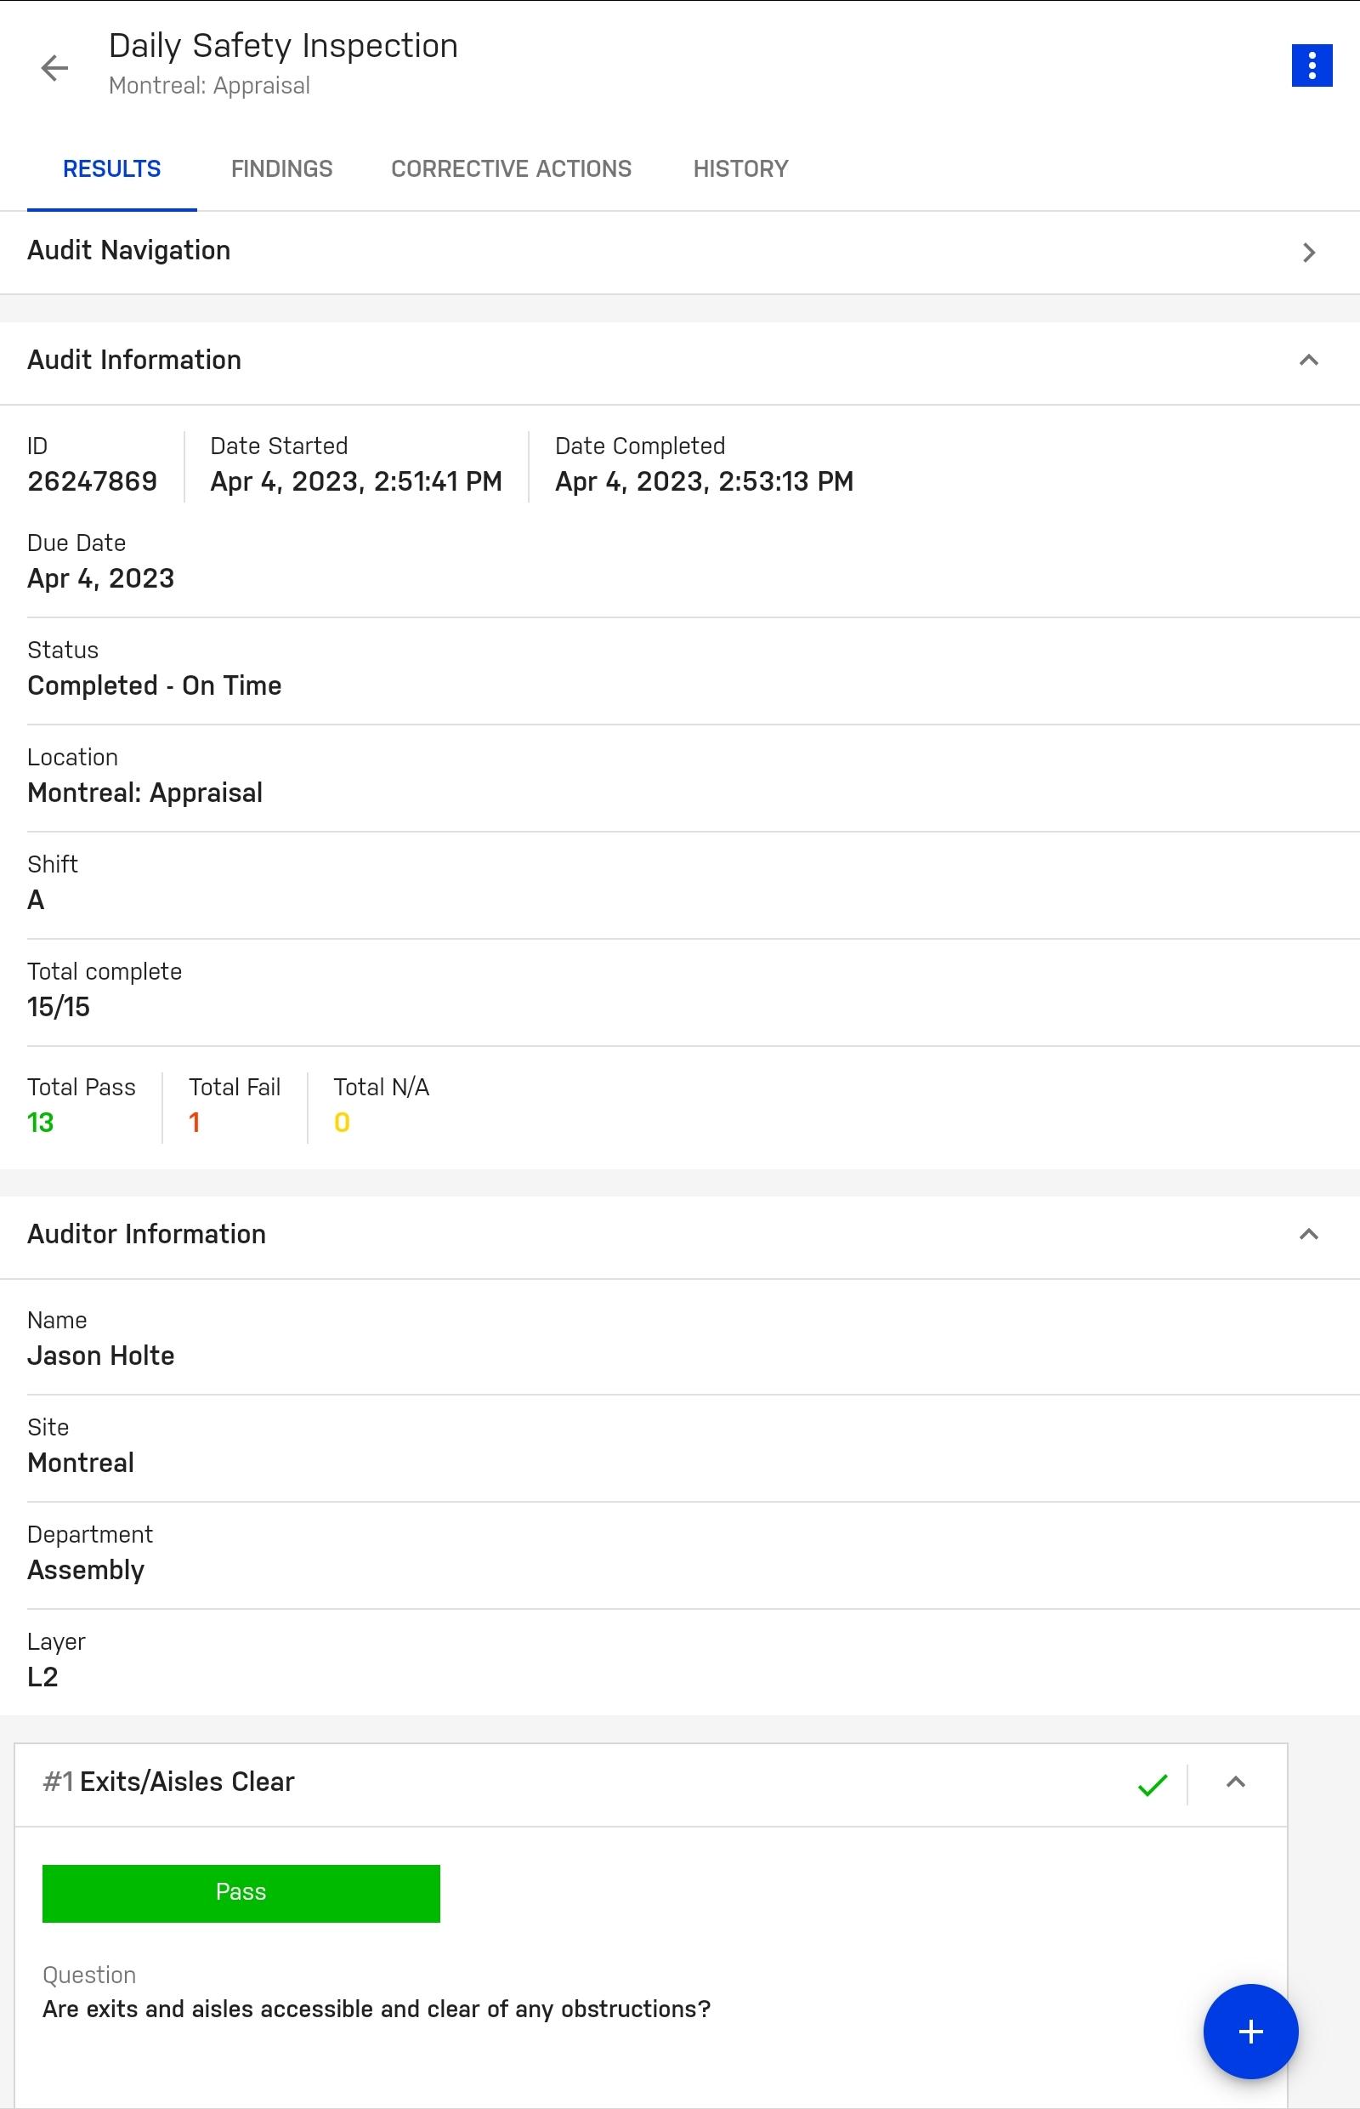Screen dimensions: 1360x2109
Task: Select the History tab
Action: (x=741, y=168)
